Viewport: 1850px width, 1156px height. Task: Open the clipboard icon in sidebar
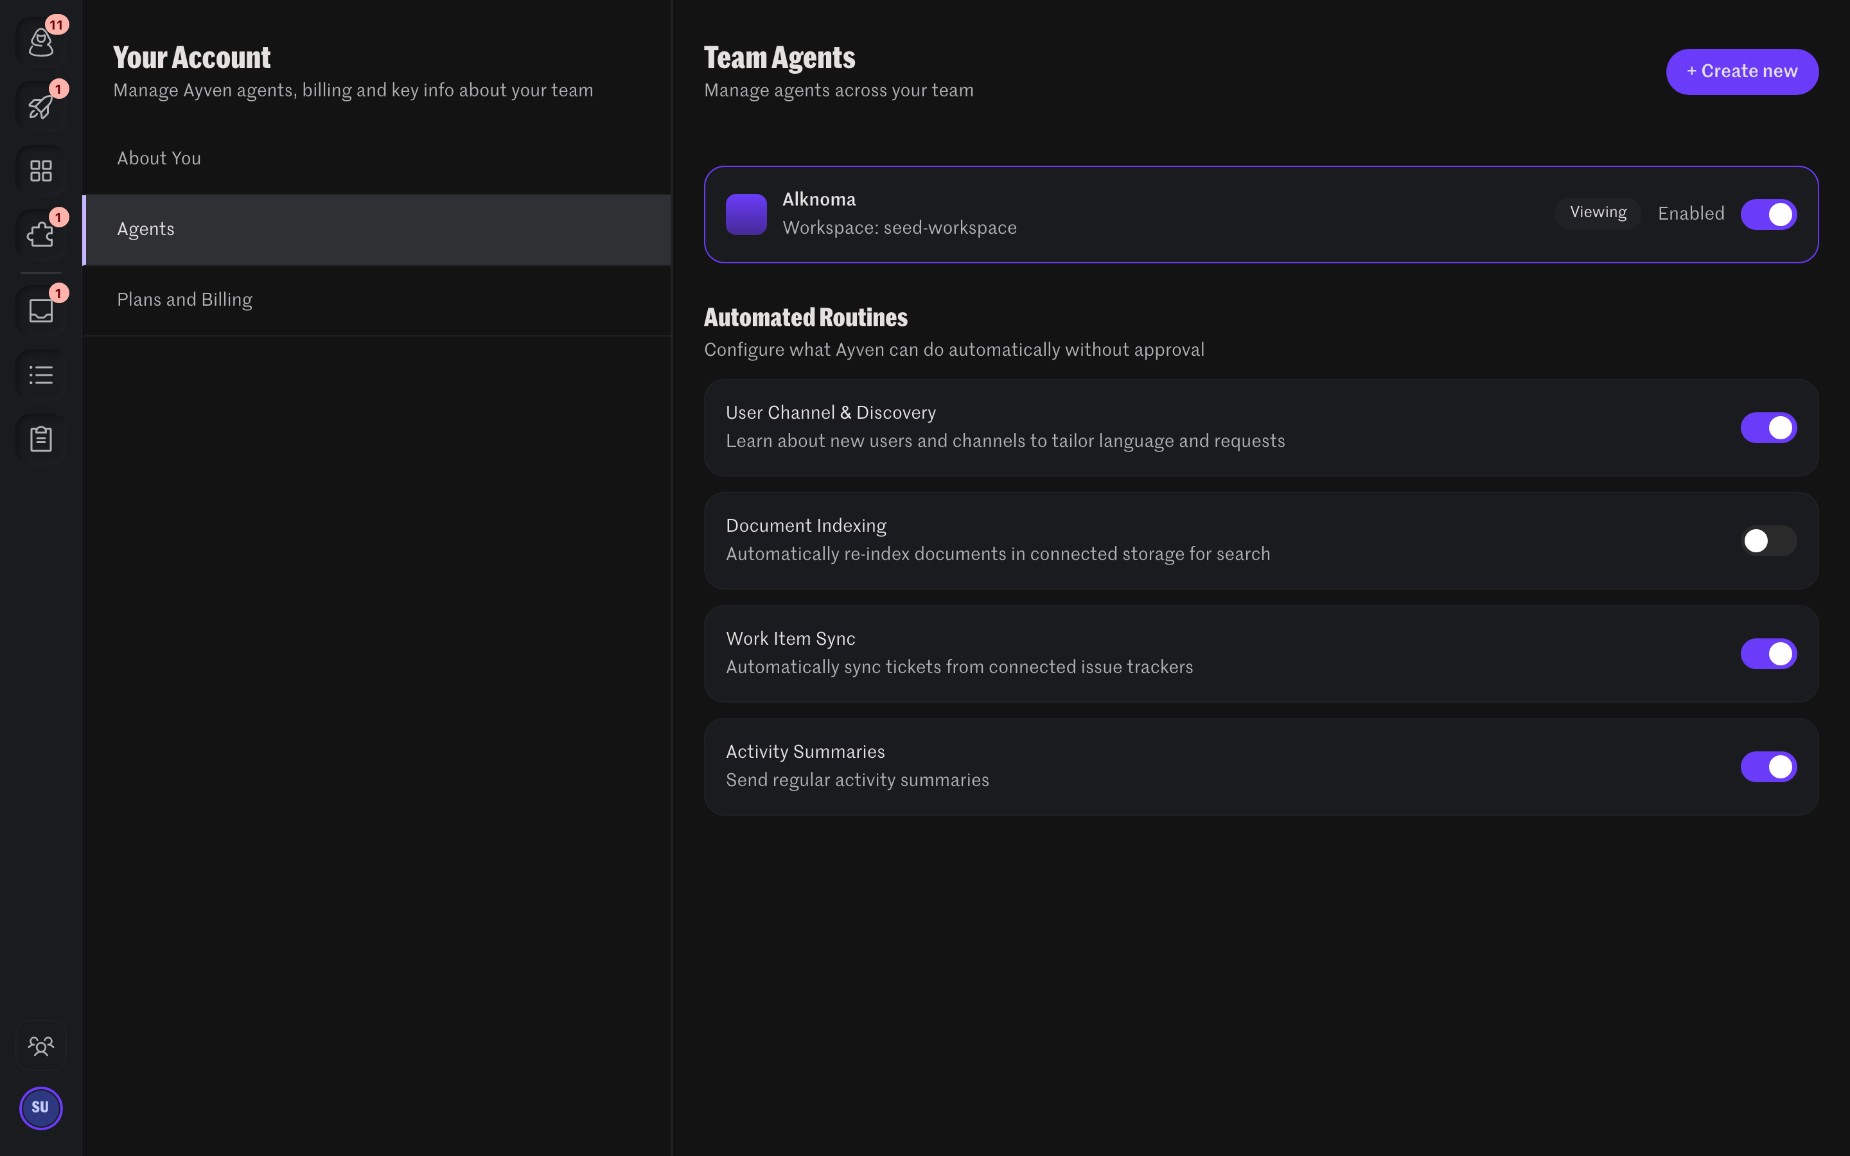click(x=40, y=439)
